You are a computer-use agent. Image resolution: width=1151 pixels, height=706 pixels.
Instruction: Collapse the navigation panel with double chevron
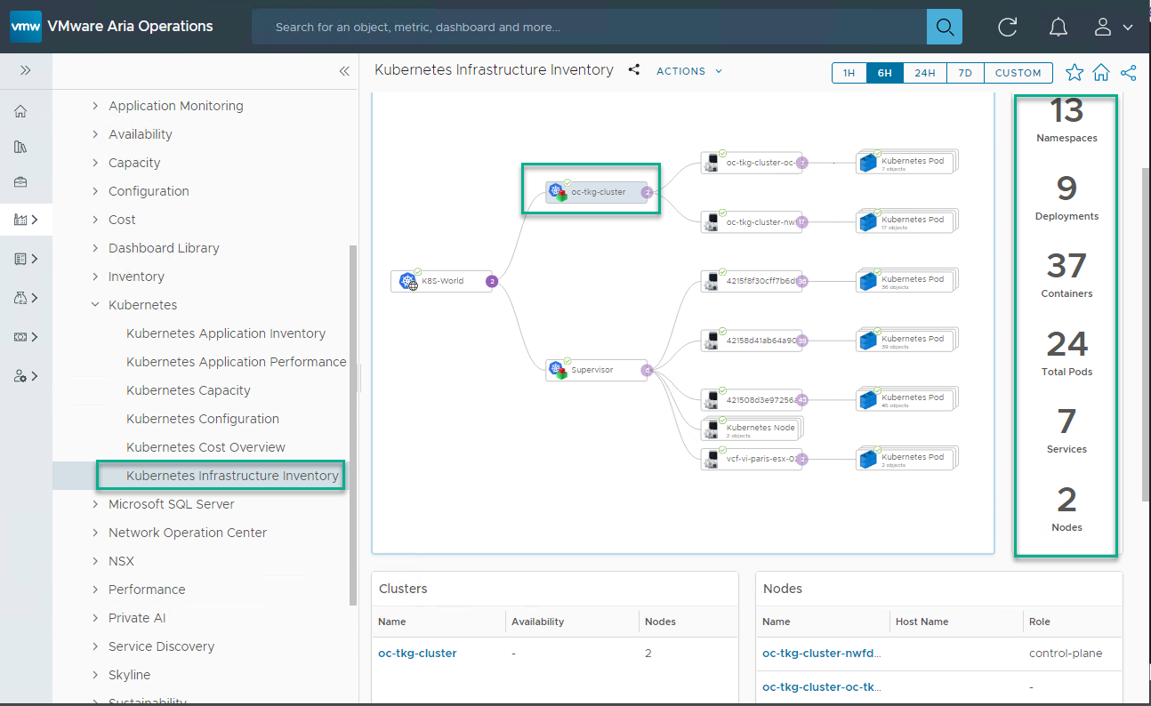pyautogui.click(x=344, y=72)
